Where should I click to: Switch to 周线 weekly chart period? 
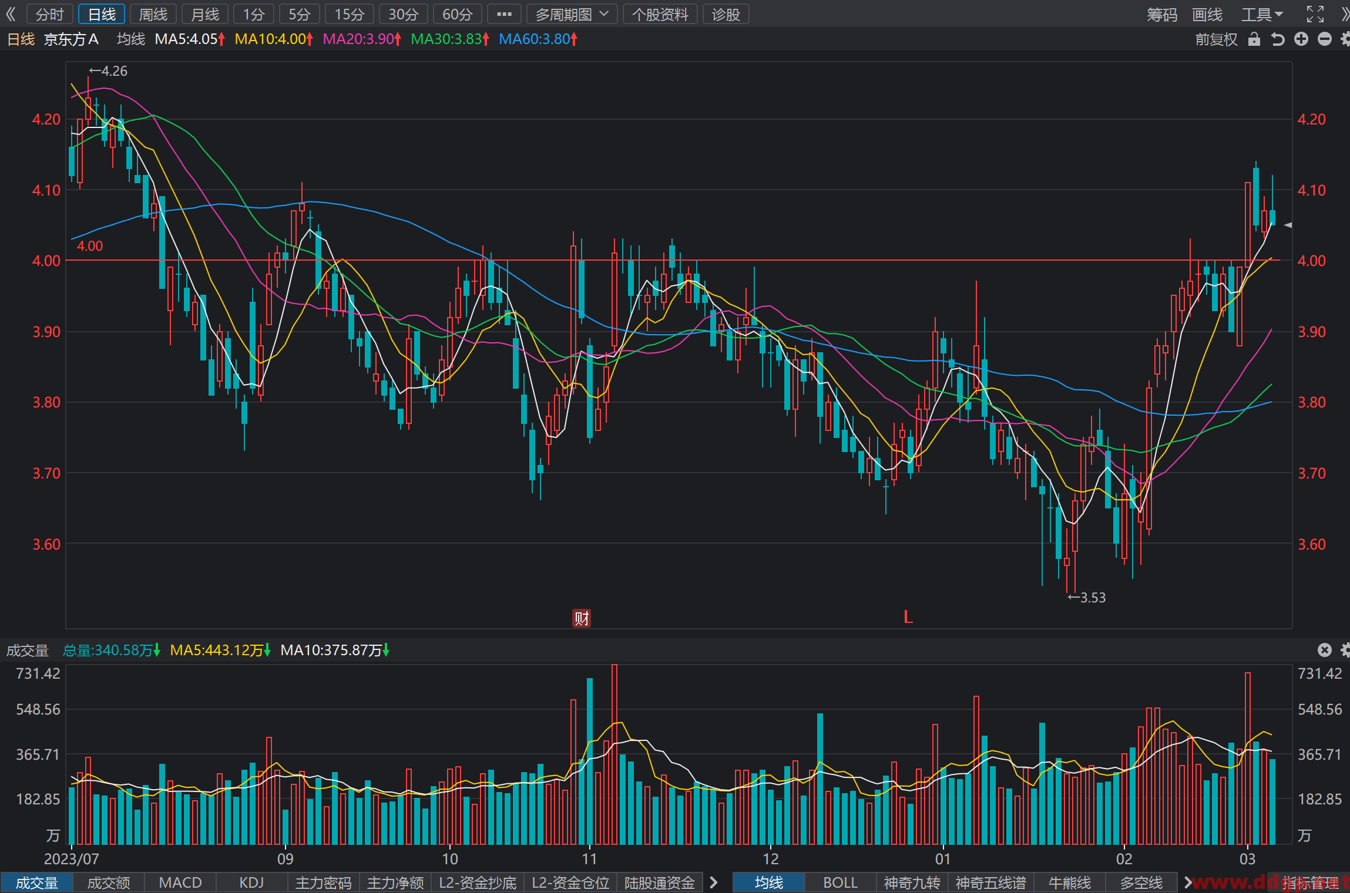[153, 14]
